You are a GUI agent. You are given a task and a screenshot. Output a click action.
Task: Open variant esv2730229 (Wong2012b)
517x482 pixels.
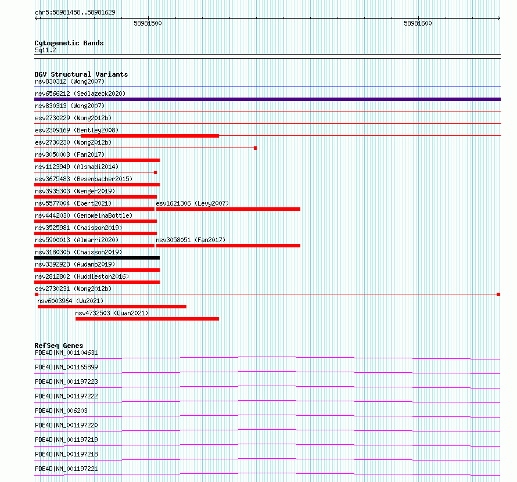point(73,118)
